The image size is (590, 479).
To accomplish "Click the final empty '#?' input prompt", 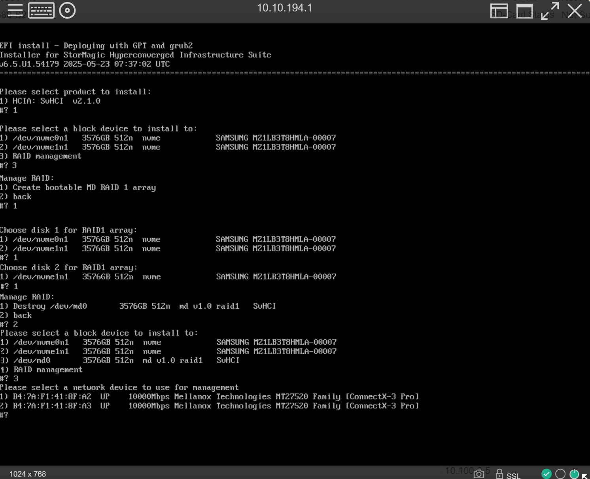I will pos(4,415).
